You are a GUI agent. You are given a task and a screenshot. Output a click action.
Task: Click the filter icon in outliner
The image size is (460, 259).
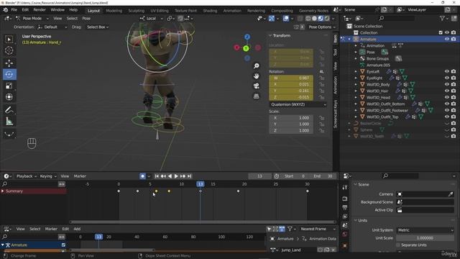(443, 18)
